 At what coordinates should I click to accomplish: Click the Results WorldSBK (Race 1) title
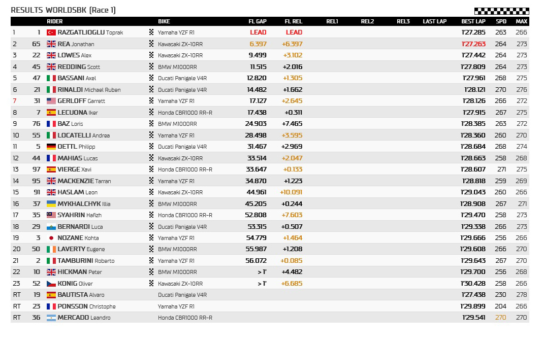(x=63, y=10)
